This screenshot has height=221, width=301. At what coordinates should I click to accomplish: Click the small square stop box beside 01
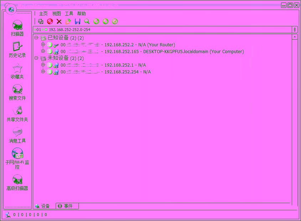coord(46,30)
